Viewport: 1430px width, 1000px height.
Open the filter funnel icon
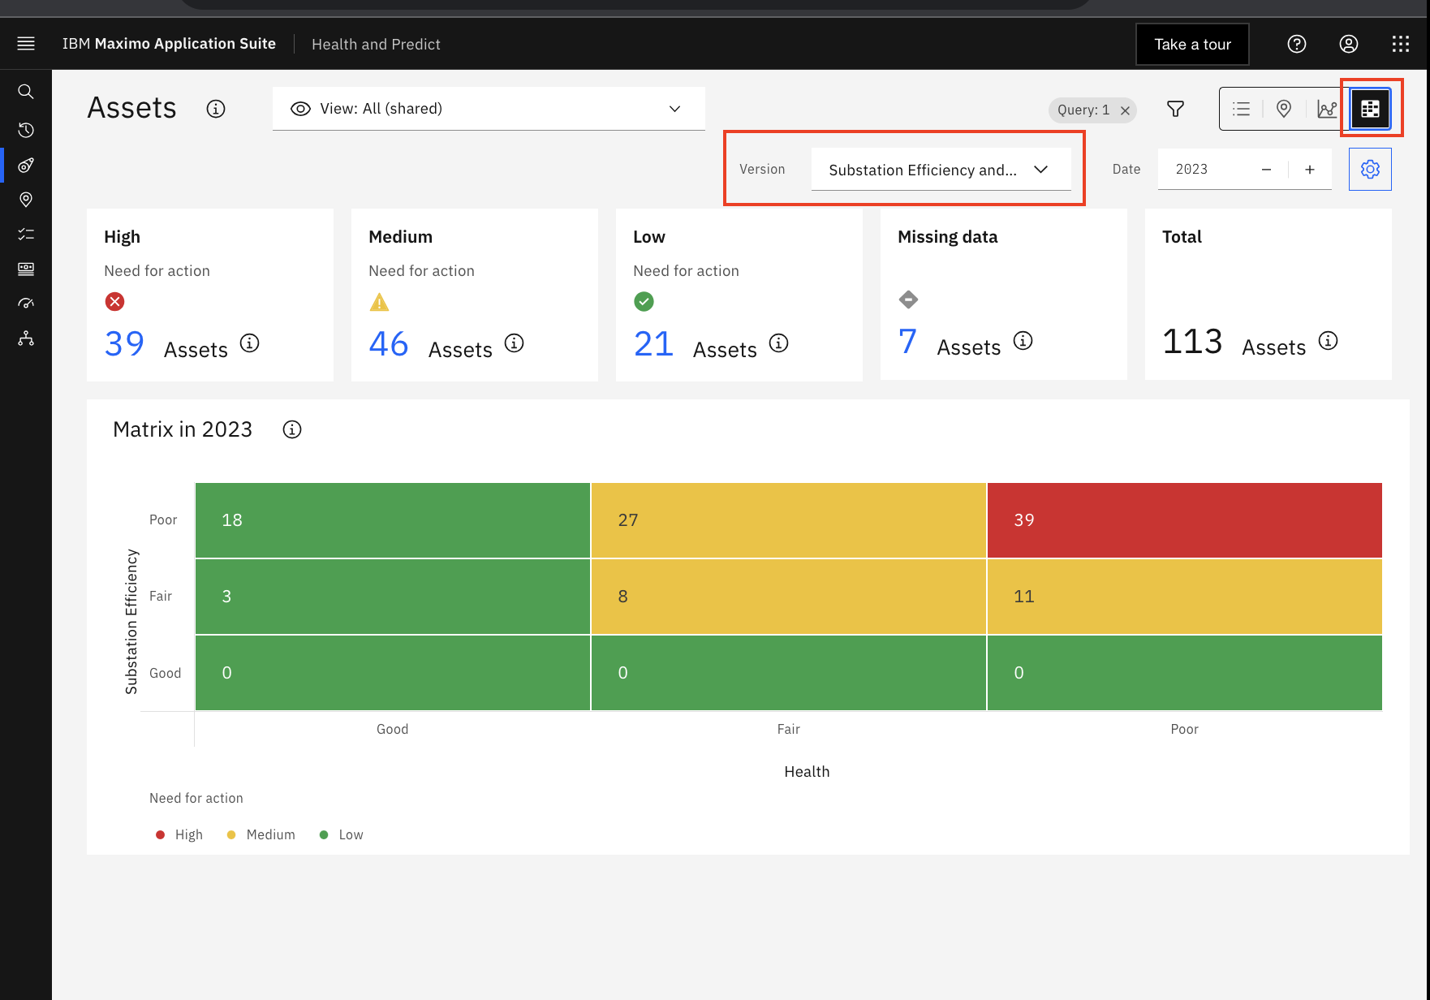pyautogui.click(x=1175, y=109)
